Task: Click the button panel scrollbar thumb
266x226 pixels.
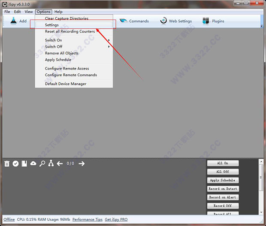Action: tap(261, 178)
